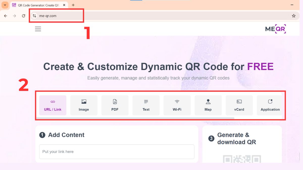Choose the vCard QR code option
This screenshot has height=170, width=303.
tap(239, 105)
